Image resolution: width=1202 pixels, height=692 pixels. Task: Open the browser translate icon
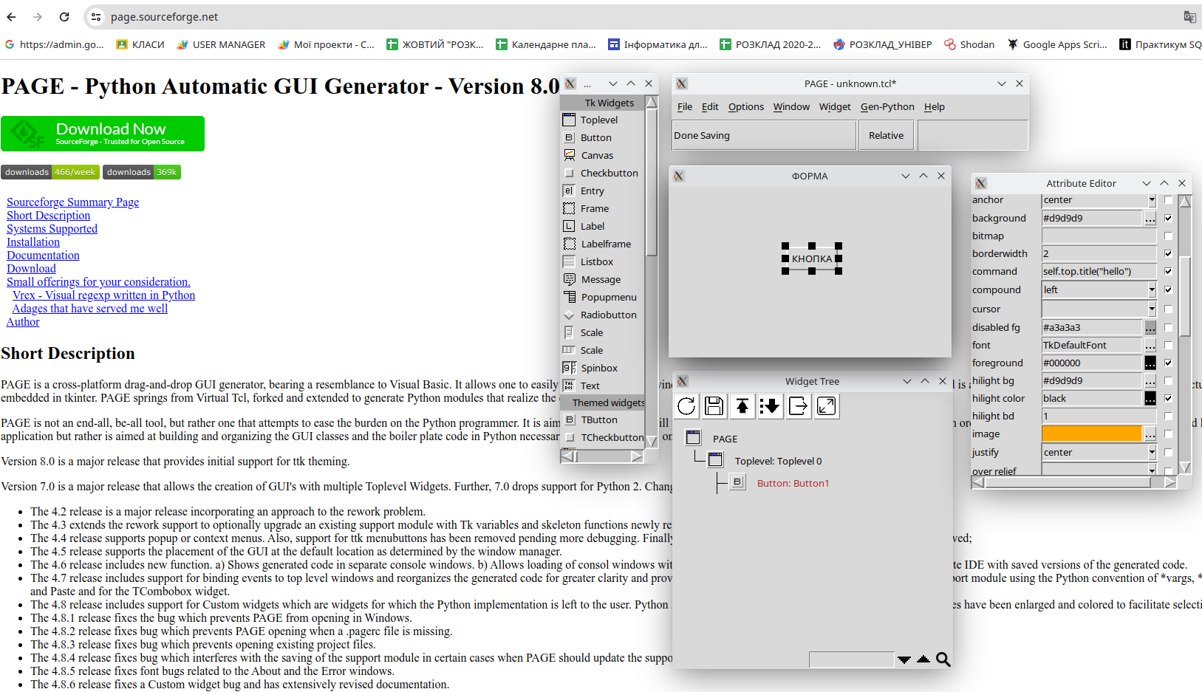1189,17
